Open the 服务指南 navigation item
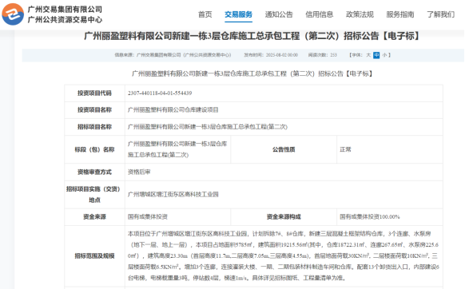 [x=400, y=14]
